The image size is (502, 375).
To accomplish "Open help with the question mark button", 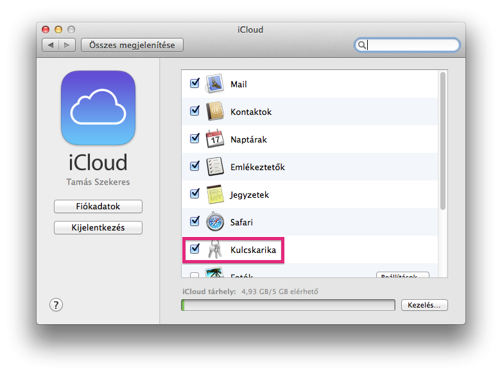I will coord(56,305).
